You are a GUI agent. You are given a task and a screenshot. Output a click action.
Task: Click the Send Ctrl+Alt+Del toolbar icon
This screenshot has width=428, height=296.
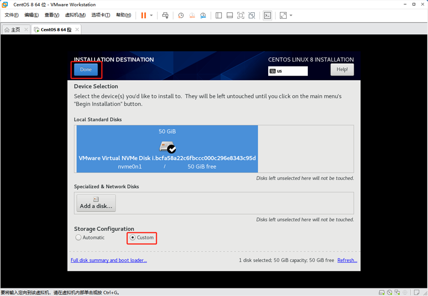tap(165, 15)
